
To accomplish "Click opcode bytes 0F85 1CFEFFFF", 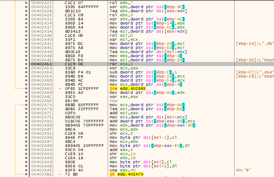I will [x=82, y=88].
